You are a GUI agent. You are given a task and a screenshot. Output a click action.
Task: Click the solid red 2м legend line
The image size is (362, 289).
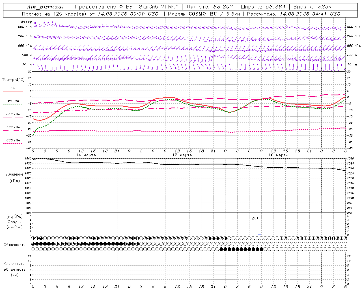(x=13, y=91)
